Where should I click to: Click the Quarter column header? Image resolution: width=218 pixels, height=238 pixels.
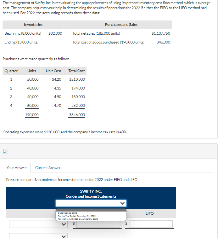click(11, 71)
